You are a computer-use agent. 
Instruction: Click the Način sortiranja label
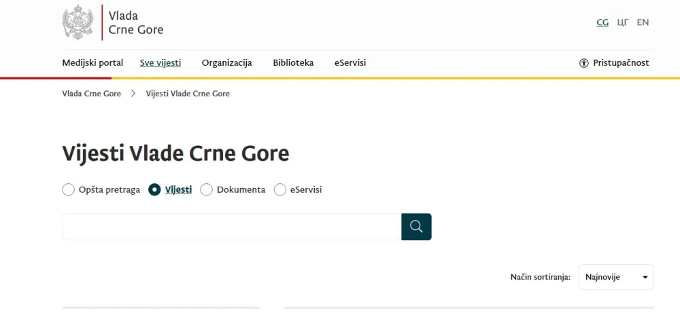coord(541,277)
